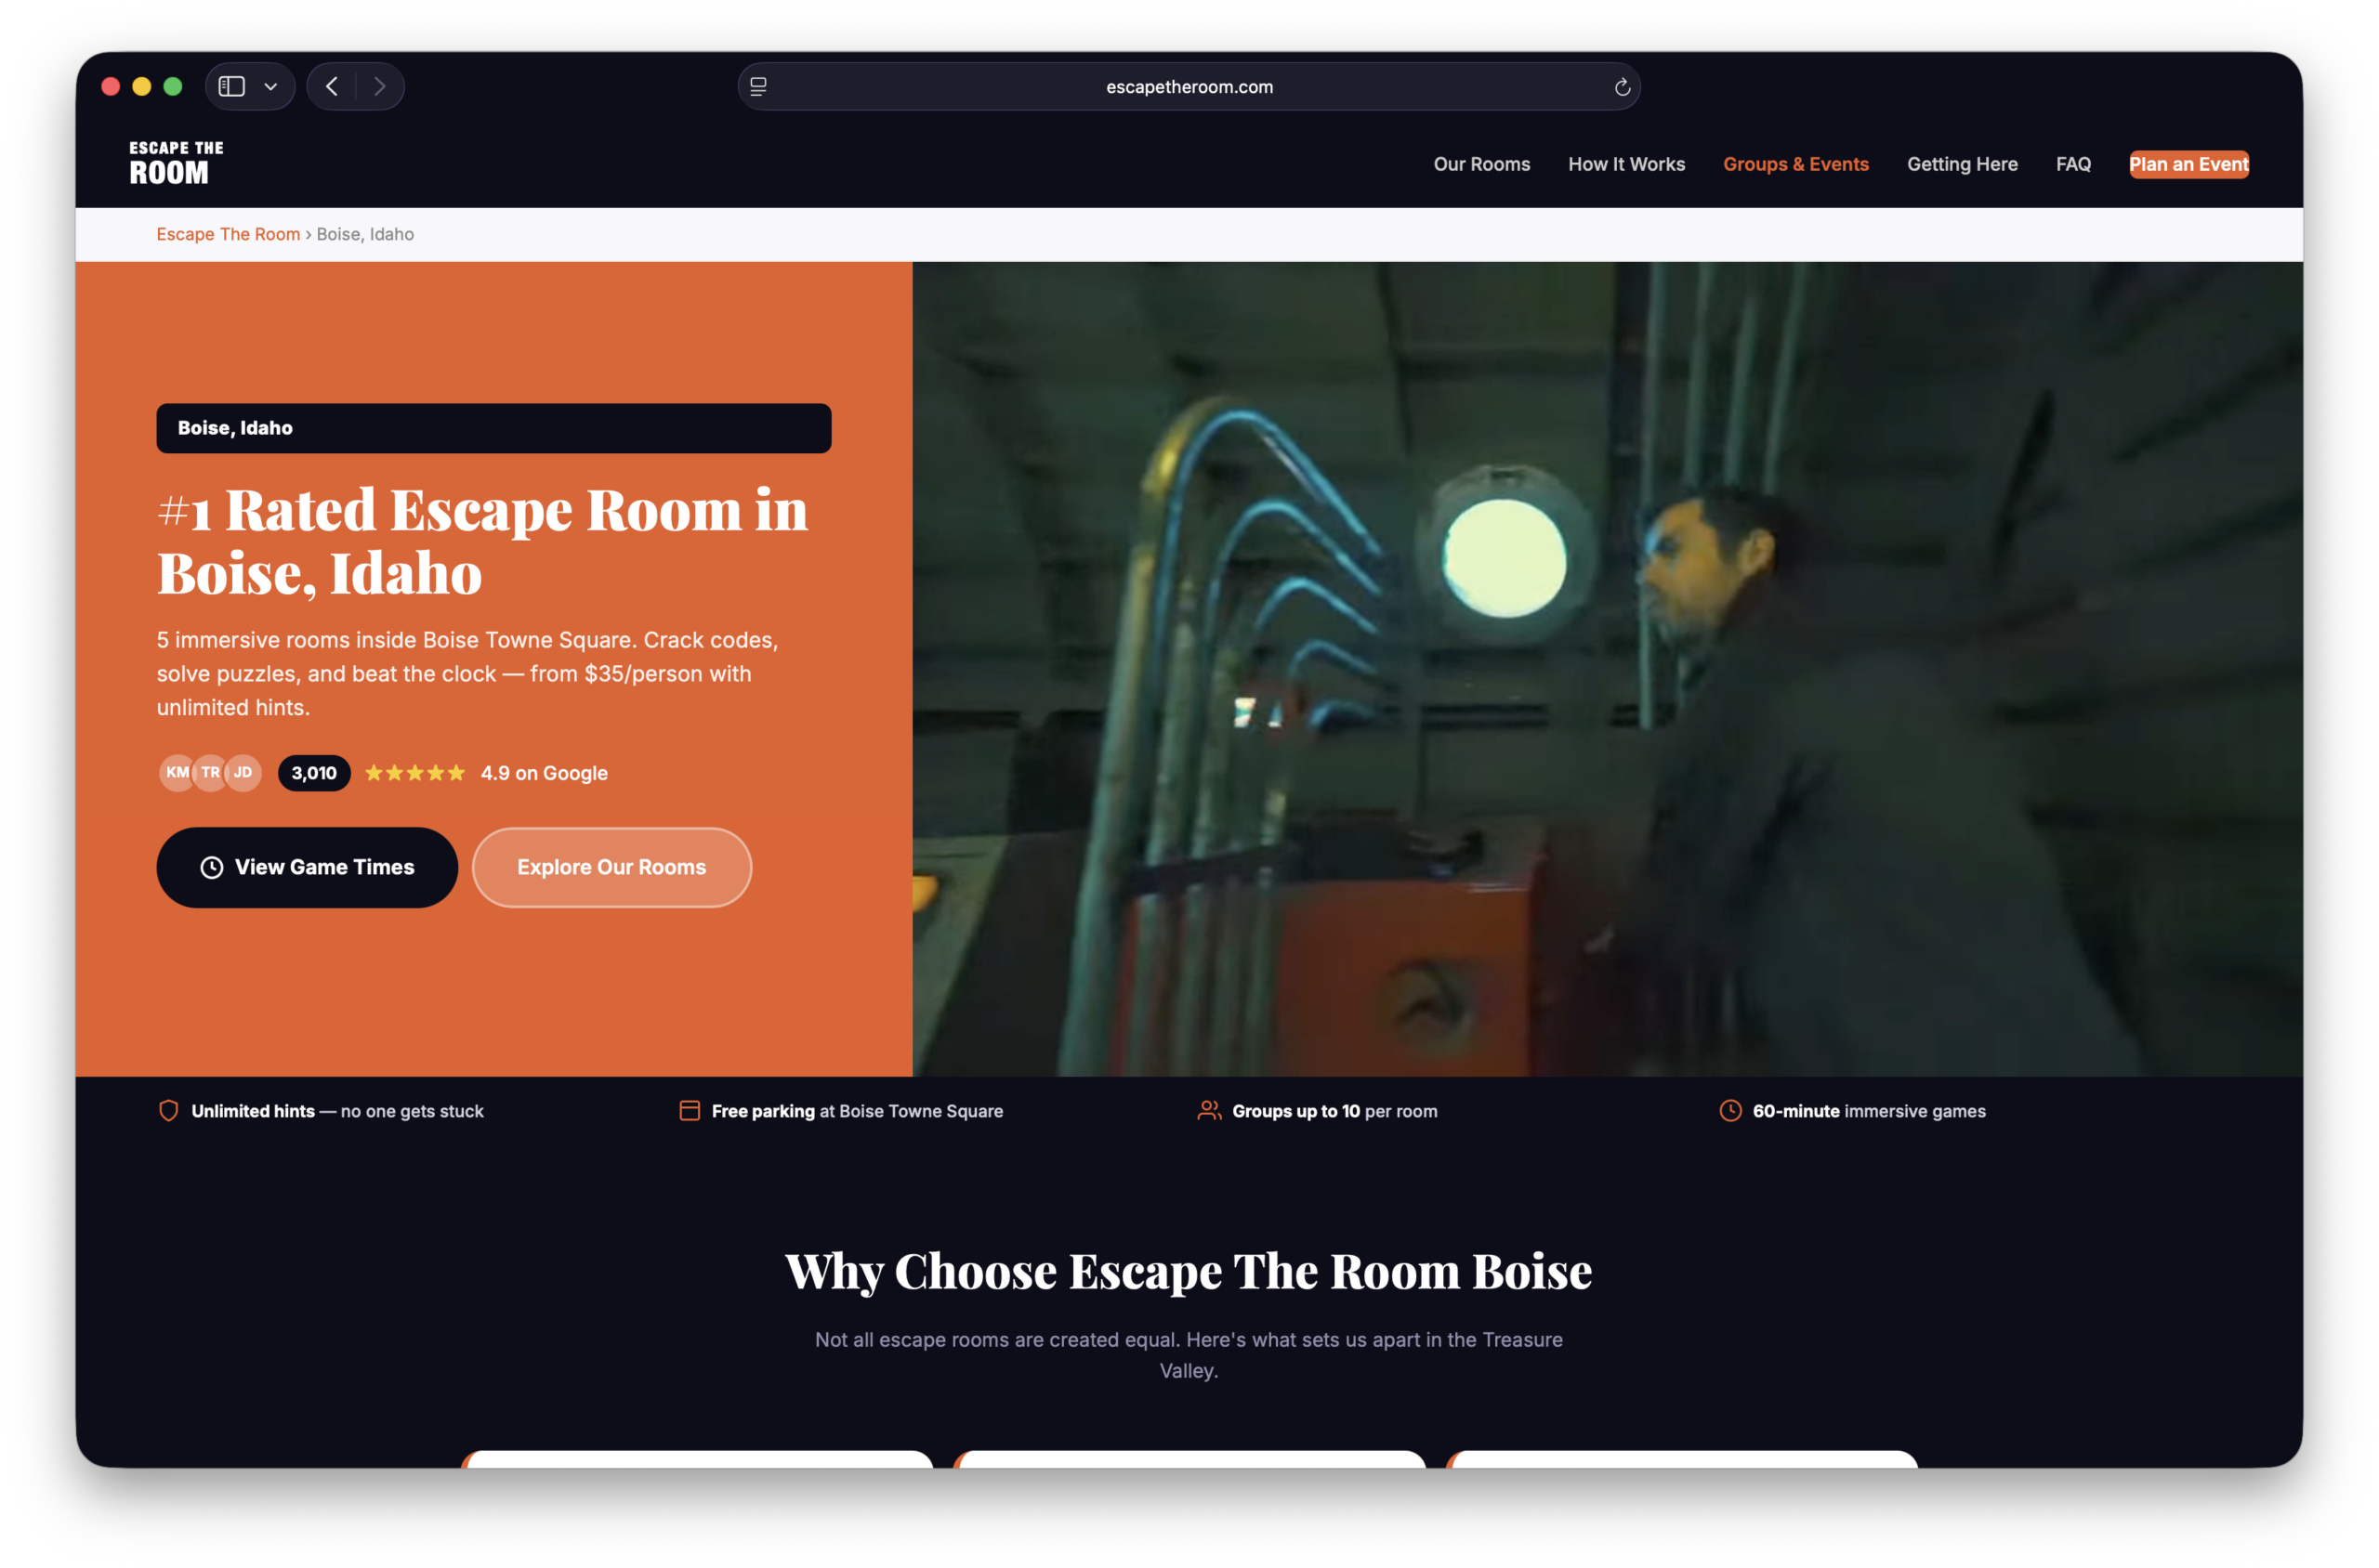Click the shield icon beside Unlimited hints
The width and height of the screenshot is (2379, 1568).
point(168,1111)
